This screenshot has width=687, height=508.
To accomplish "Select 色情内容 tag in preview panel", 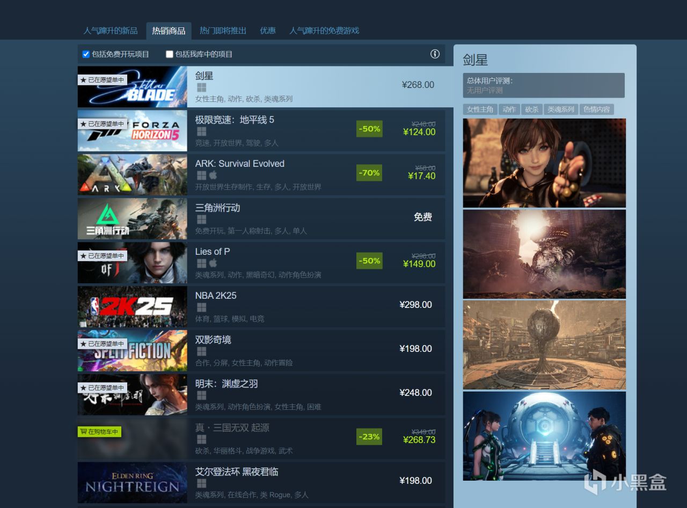I will [597, 109].
